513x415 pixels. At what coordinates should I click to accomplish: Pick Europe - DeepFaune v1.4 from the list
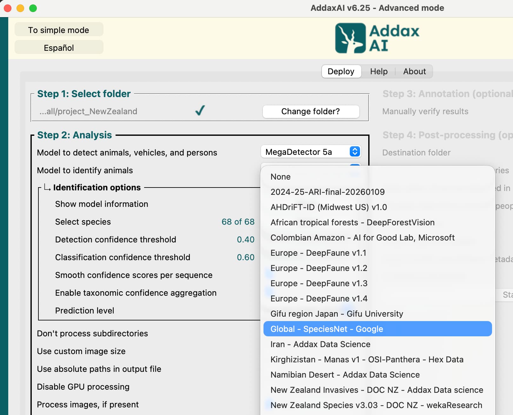click(319, 299)
